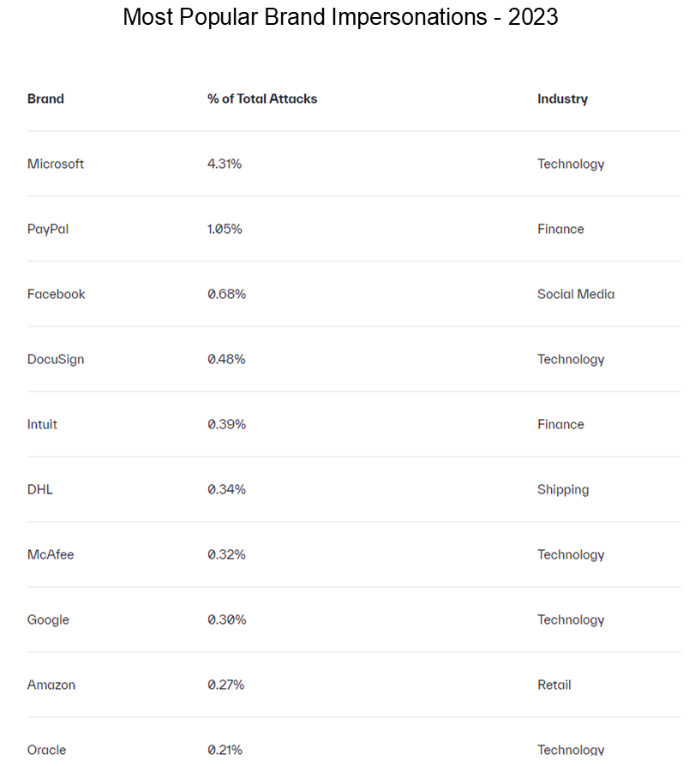Click the Intuit brand name

tap(43, 424)
